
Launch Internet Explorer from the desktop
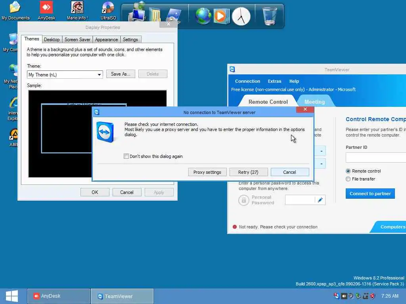pyautogui.click(x=13, y=108)
